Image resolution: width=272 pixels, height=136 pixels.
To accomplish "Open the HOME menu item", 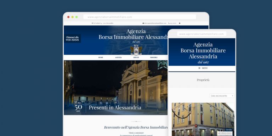I will tap(101, 57).
